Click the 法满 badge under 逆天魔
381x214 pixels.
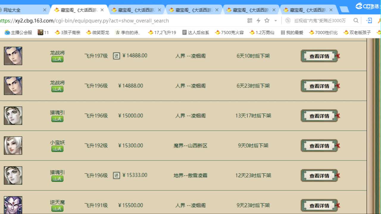(x=57, y=208)
